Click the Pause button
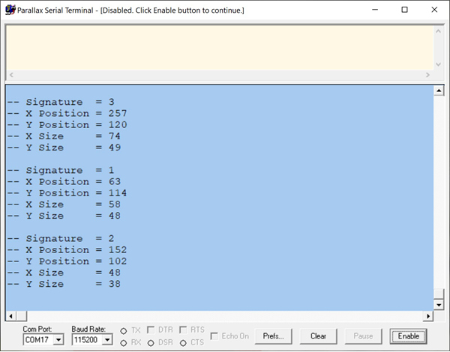450x352 pixels. [363, 336]
